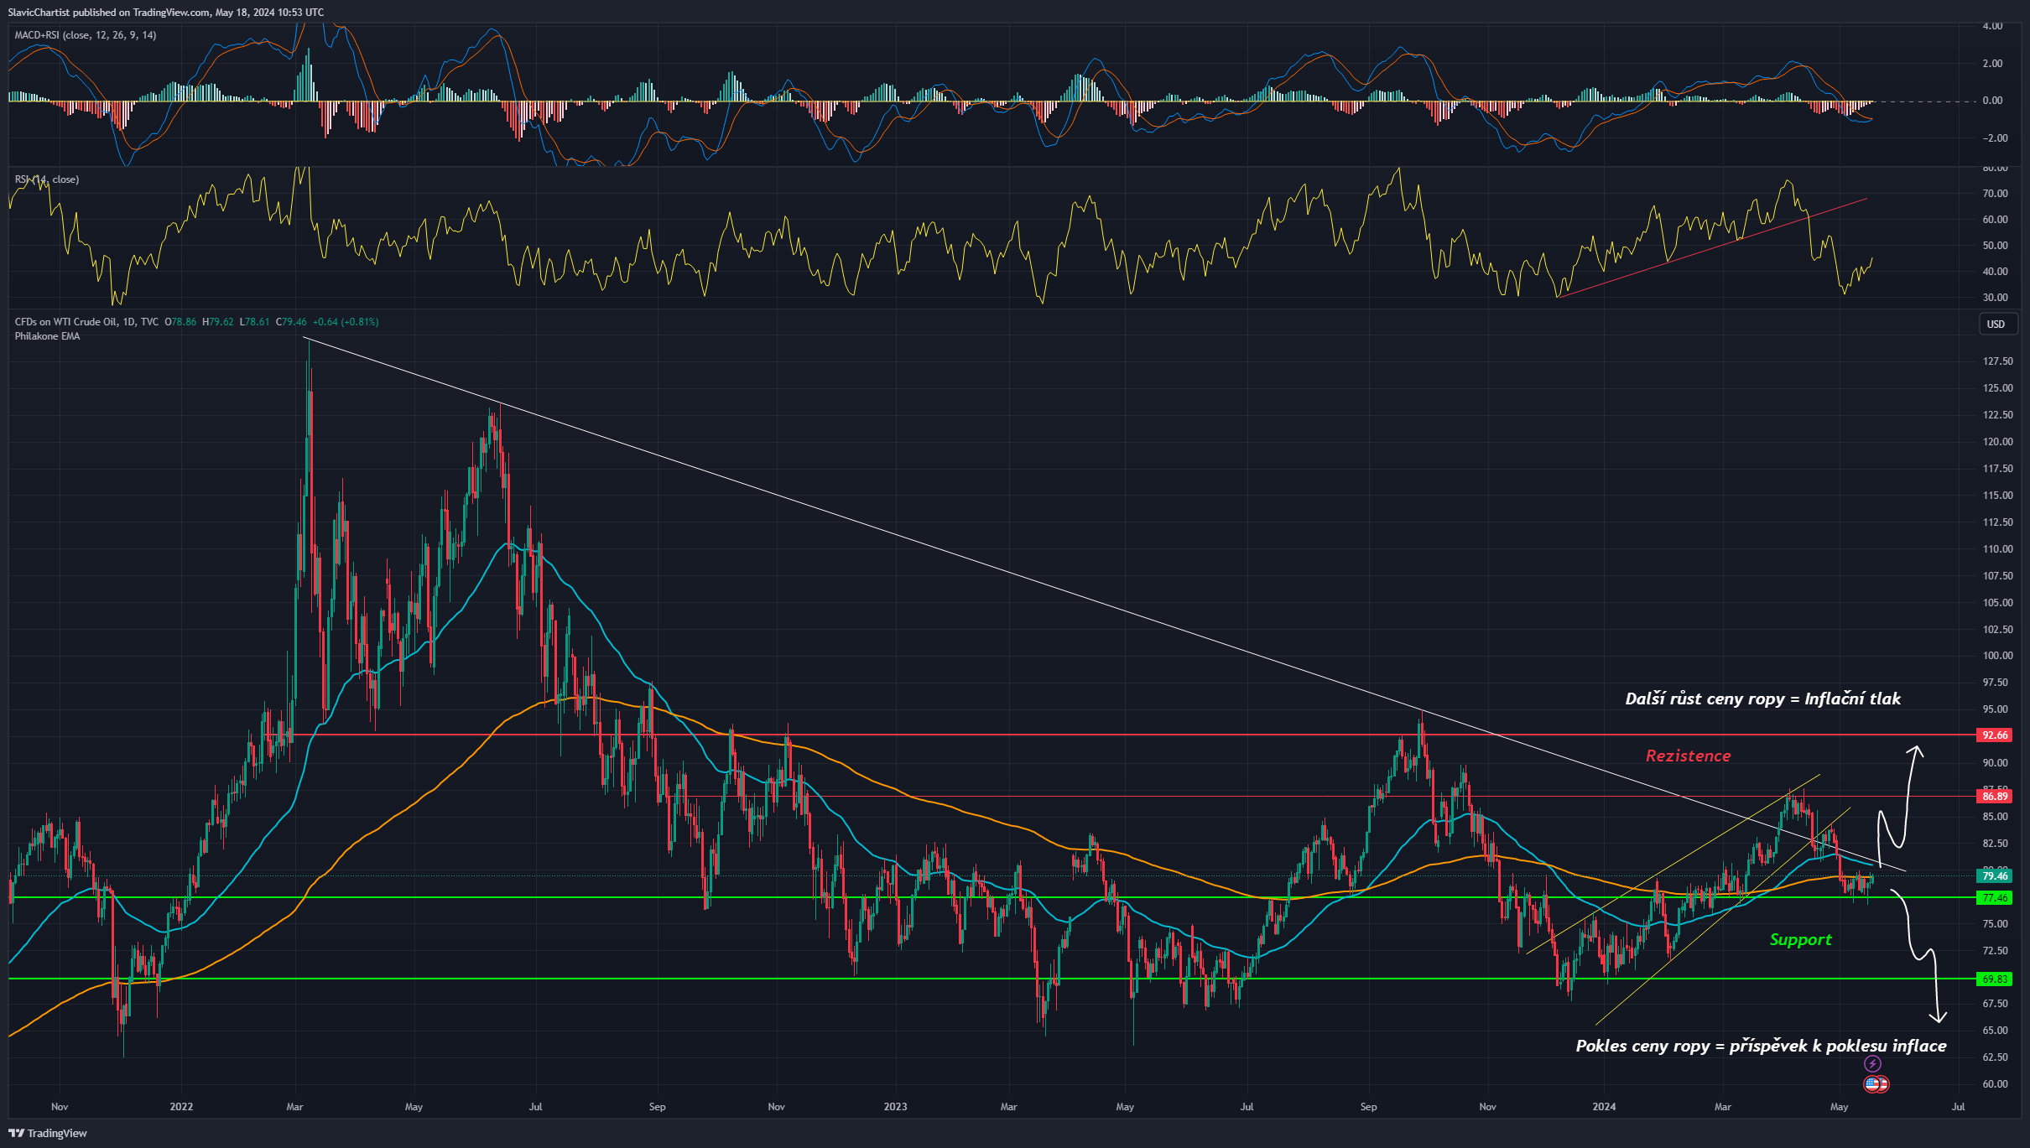Click the 2024 label on time axis
The width and height of the screenshot is (2030, 1148).
point(1604,1107)
